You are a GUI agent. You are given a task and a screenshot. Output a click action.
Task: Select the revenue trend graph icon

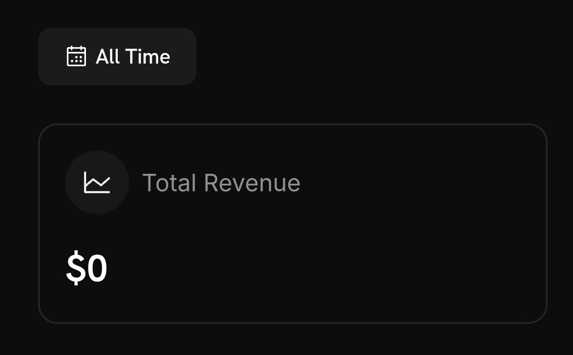(97, 182)
